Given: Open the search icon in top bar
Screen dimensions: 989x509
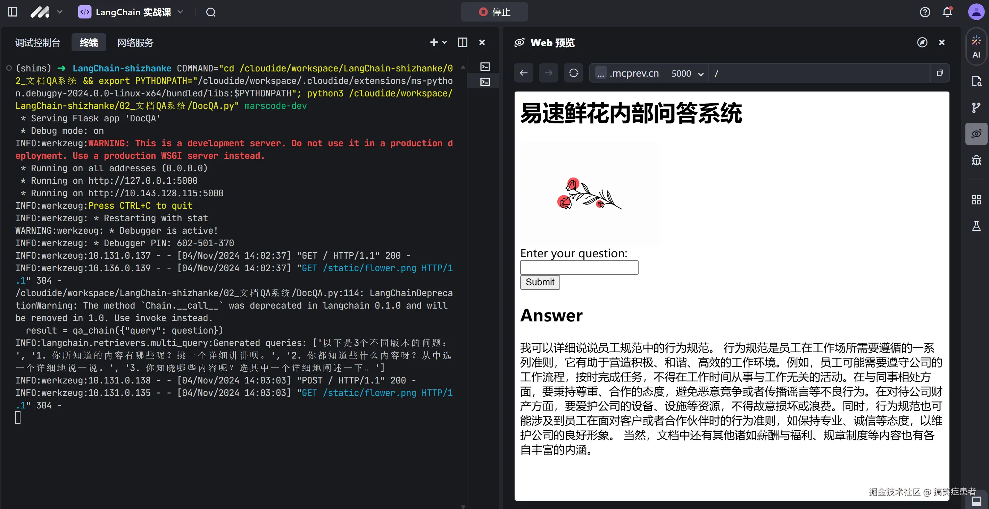Looking at the screenshot, I should pyautogui.click(x=211, y=12).
